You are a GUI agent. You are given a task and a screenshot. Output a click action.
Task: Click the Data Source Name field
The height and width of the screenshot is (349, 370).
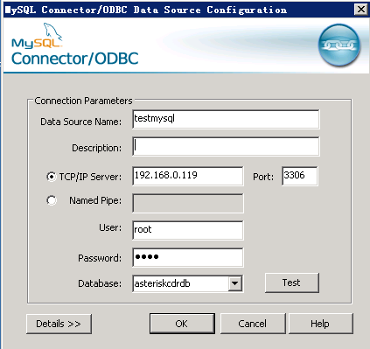(226, 119)
